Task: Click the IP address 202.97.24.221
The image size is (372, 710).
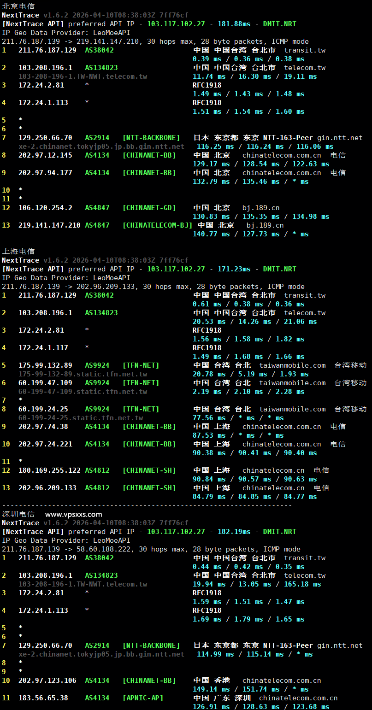Action: (x=45, y=444)
